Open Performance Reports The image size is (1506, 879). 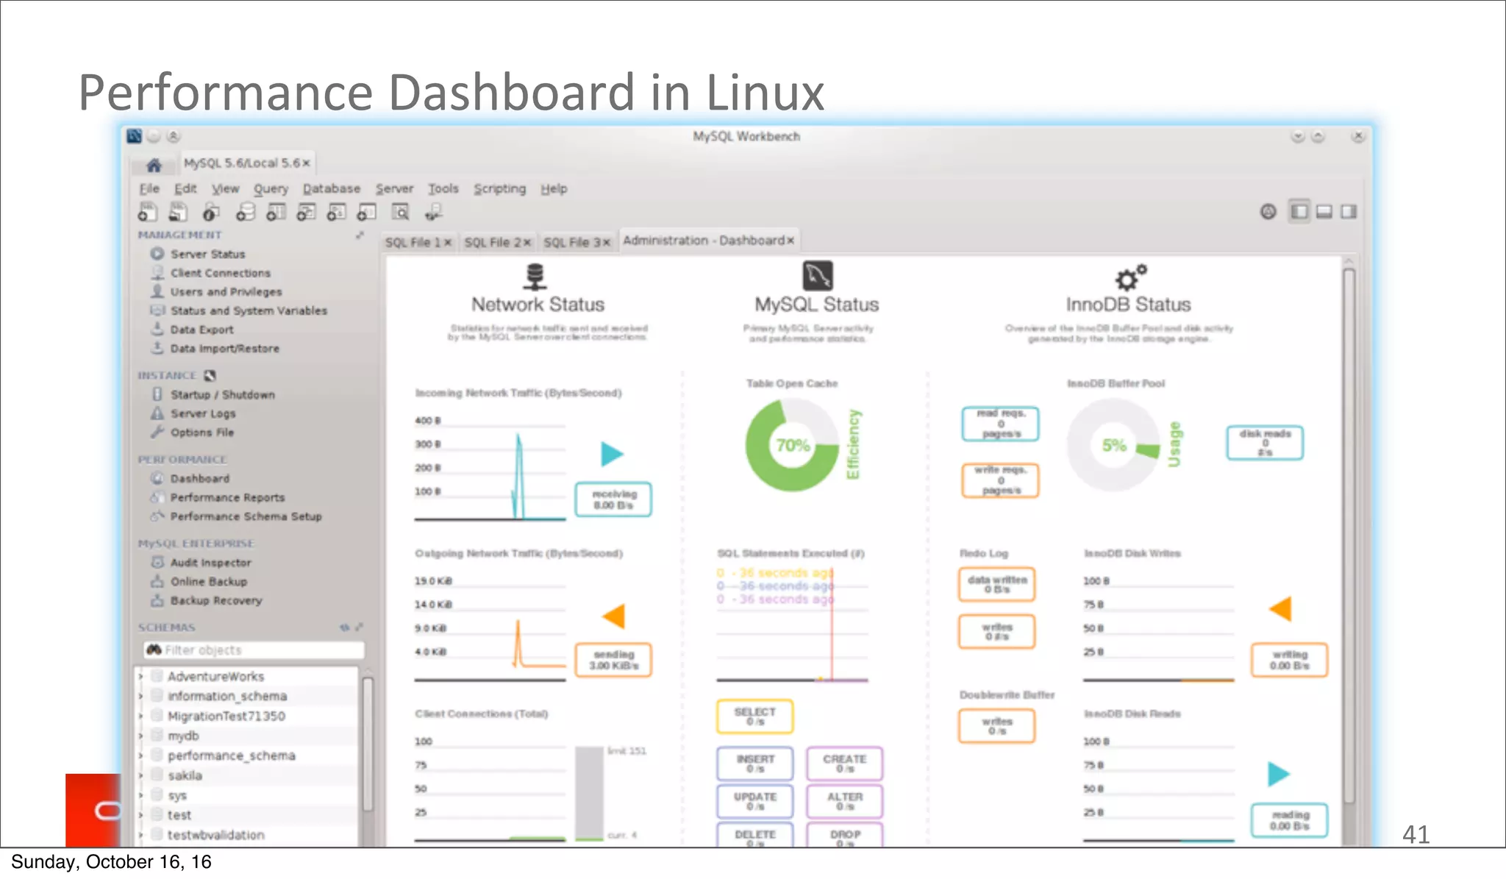pyautogui.click(x=228, y=498)
